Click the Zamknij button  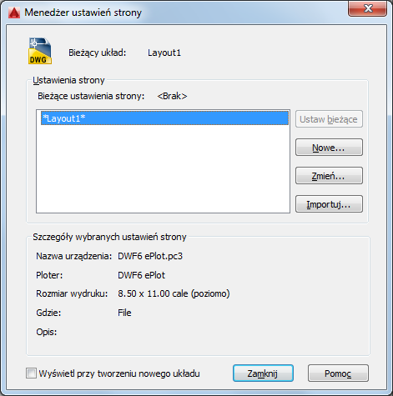coord(263,373)
